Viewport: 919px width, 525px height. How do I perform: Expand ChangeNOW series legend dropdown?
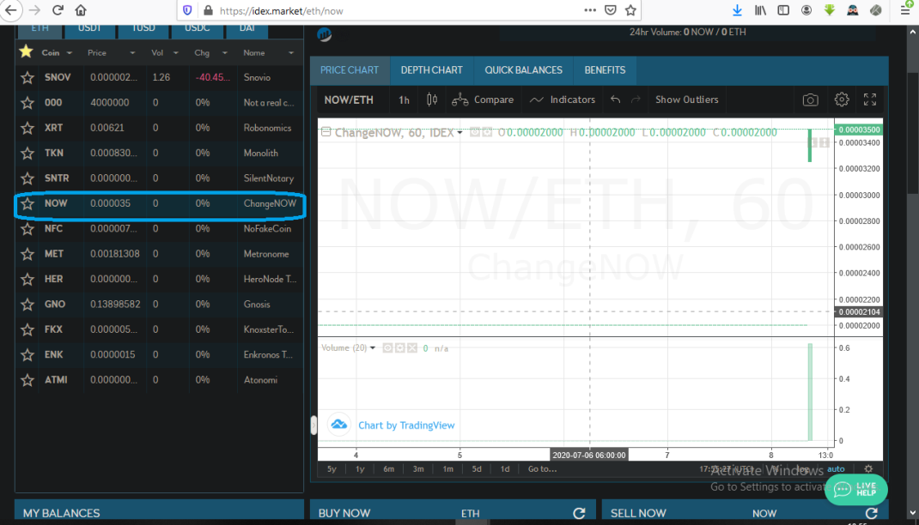point(459,133)
